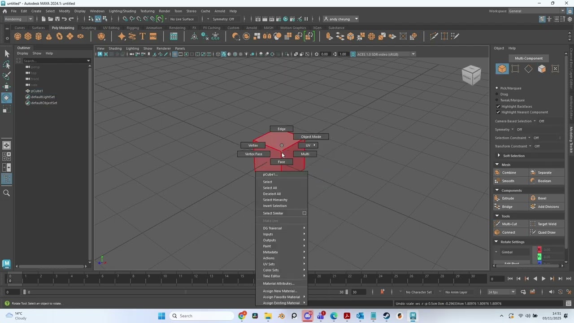
Task: Select the Object selection cube icon in Modeling Toolkit
Action: [x=502, y=69]
